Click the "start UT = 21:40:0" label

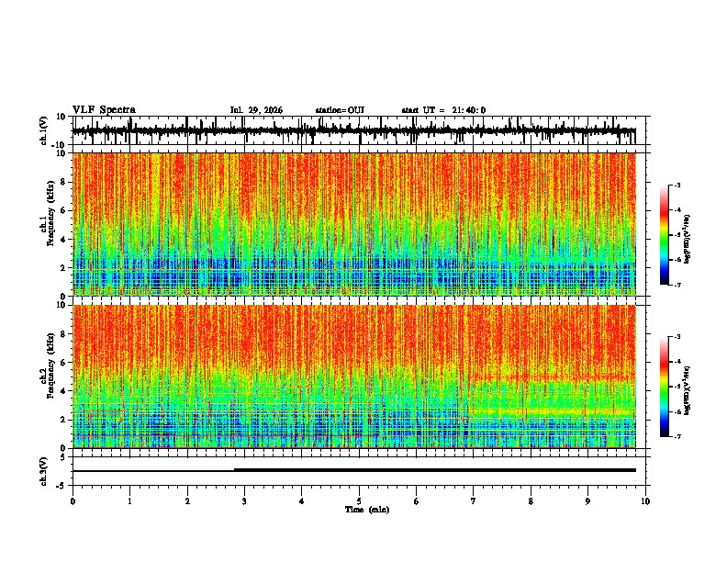tap(443, 110)
